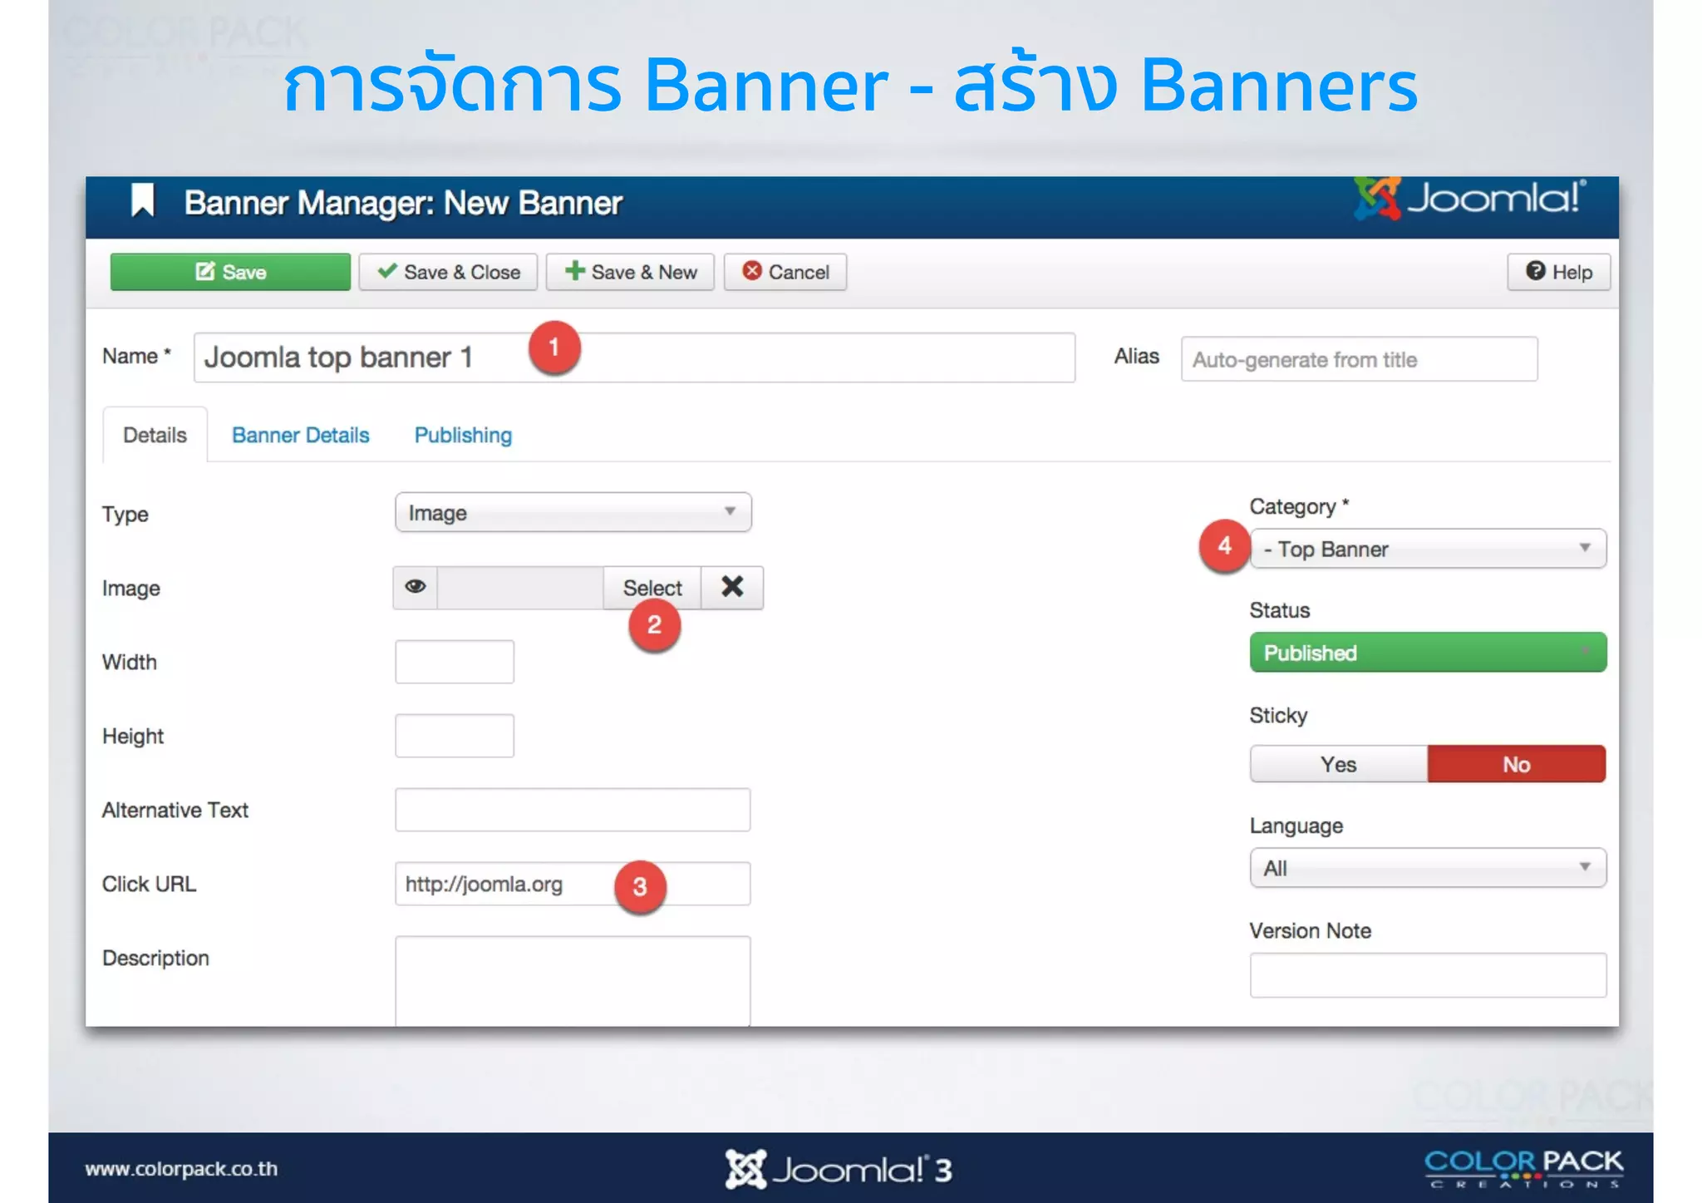The height and width of the screenshot is (1203, 1702).
Task: Click the Select image button
Action: pos(652,587)
